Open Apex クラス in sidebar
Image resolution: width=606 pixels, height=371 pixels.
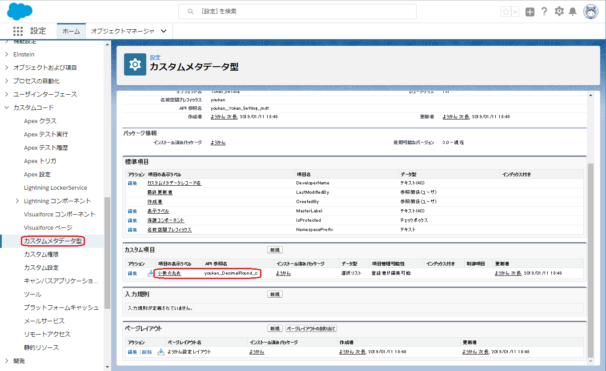[x=40, y=121]
